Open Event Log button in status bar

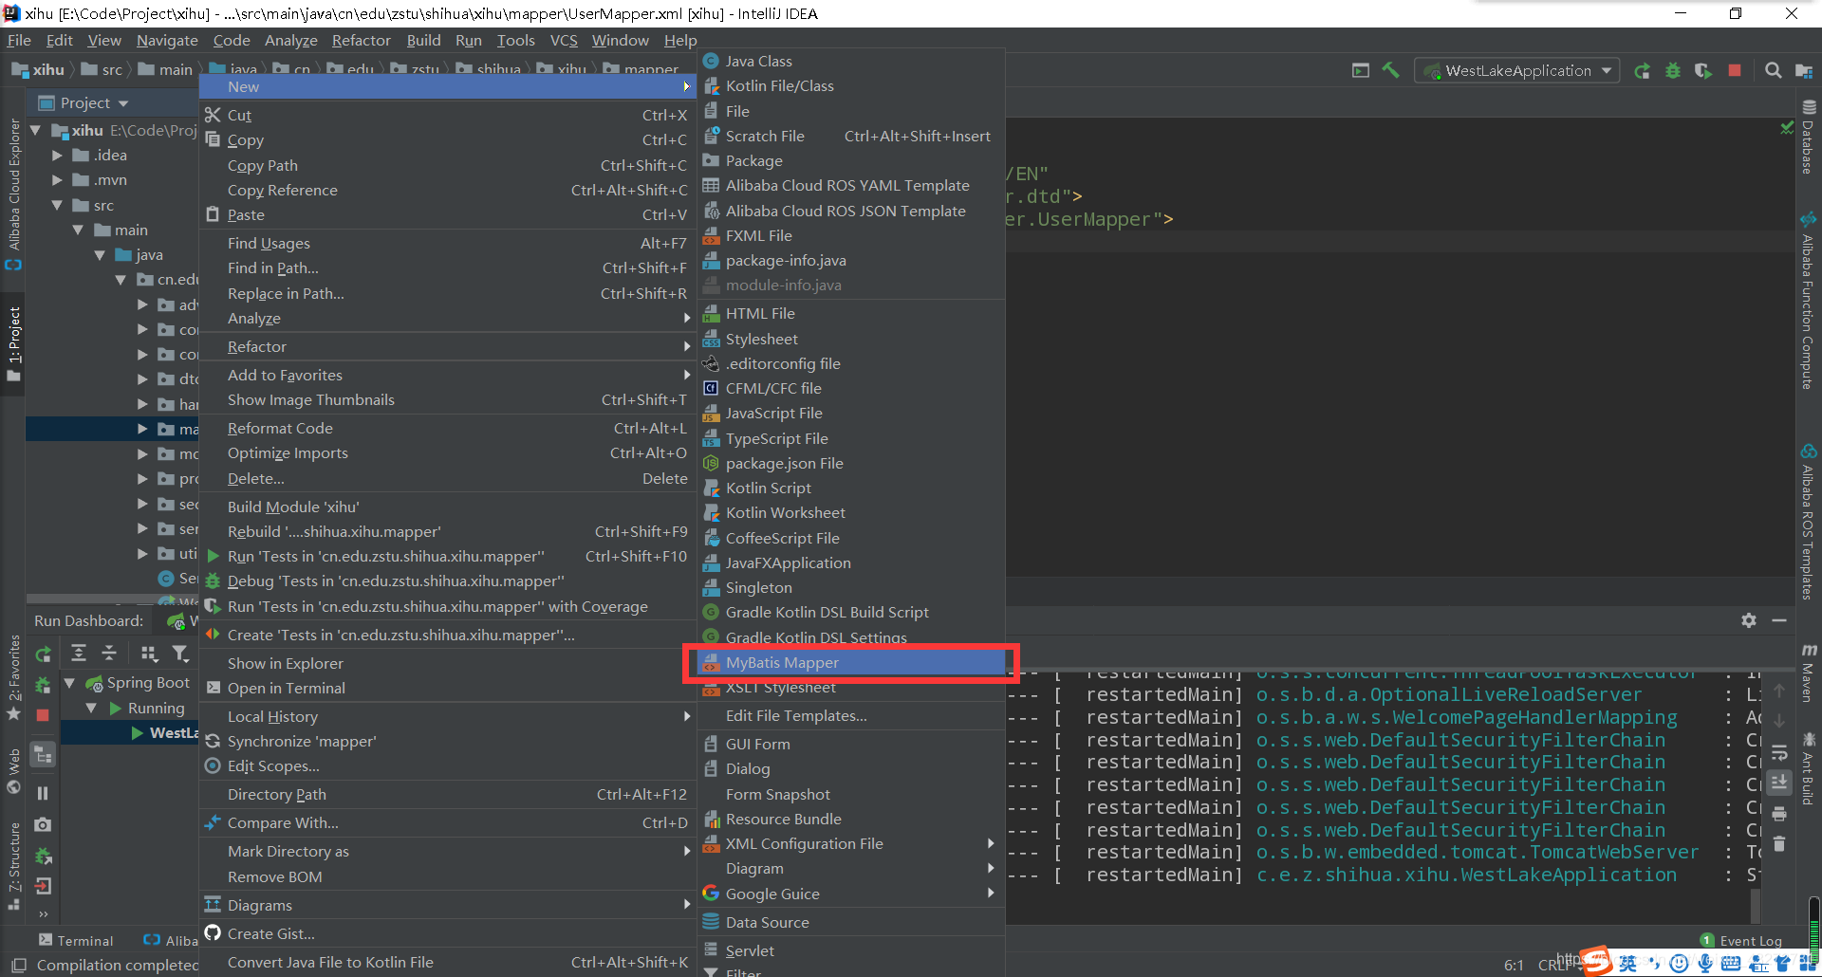coord(1741,941)
